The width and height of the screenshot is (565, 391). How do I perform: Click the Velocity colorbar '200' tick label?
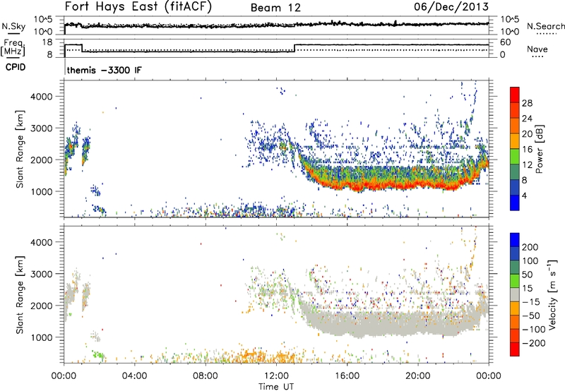click(530, 247)
